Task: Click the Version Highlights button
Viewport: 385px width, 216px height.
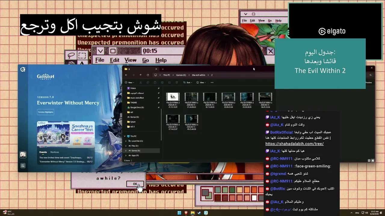Action: [45, 112]
